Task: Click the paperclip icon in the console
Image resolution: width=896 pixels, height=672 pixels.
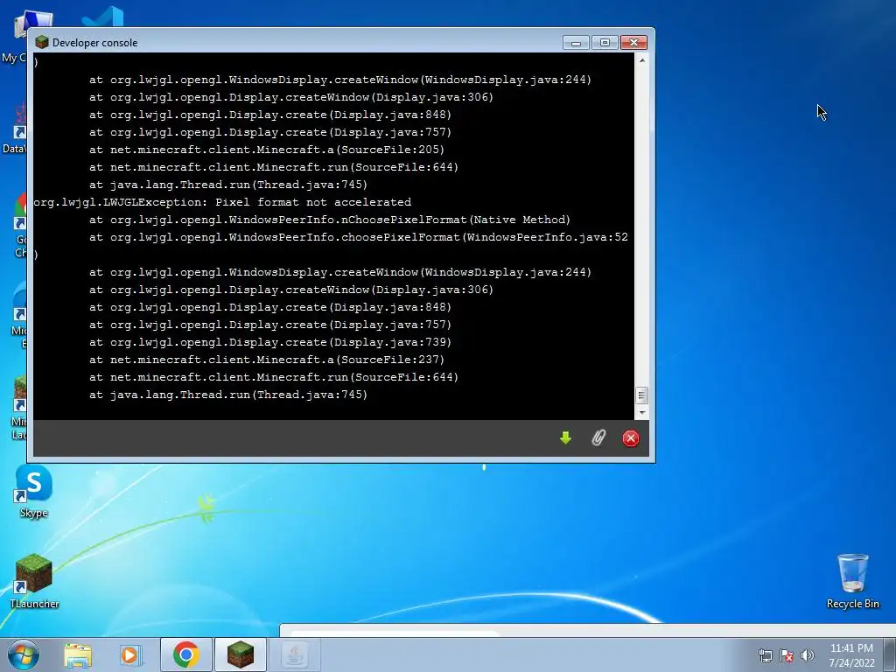Action: point(598,438)
